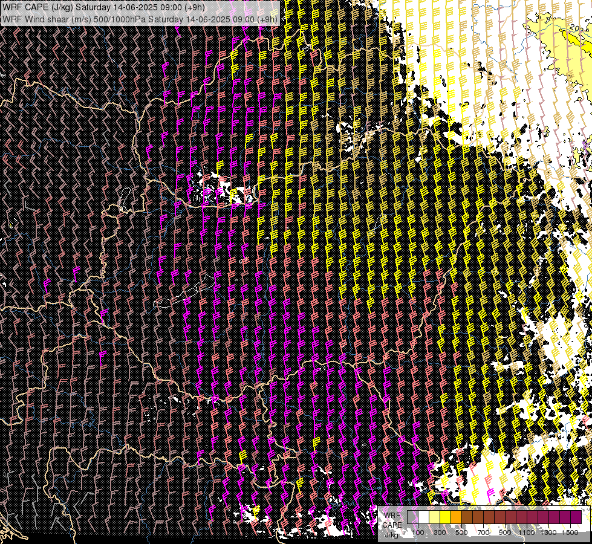Screen dimensions: 592x544
Task: Select the gray legend swatch below 100
Action: point(412,517)
